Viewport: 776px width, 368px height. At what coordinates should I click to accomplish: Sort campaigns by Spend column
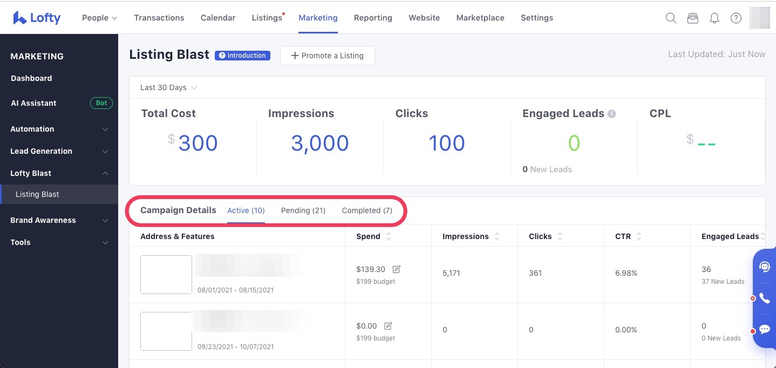[389, 236]
